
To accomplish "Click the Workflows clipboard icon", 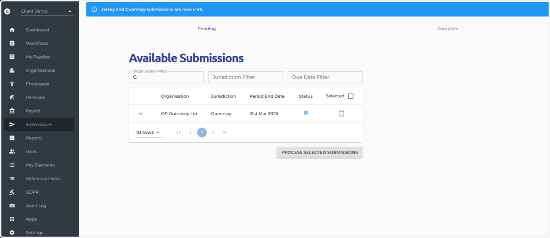I will click(12, 43).
